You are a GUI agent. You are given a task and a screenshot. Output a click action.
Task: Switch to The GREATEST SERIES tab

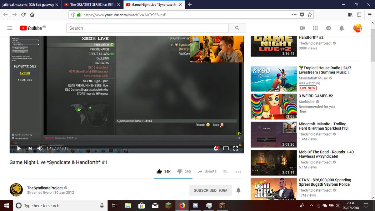(92, 5)
